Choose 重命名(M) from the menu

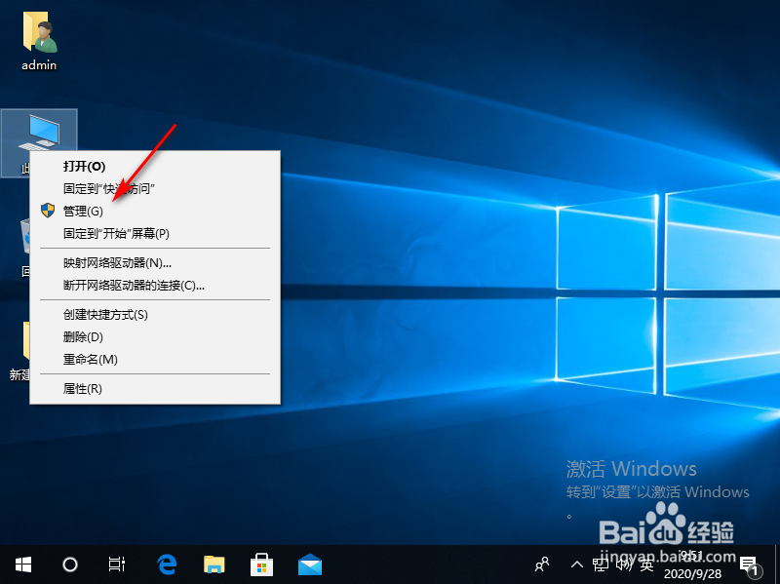click(92, 359)
